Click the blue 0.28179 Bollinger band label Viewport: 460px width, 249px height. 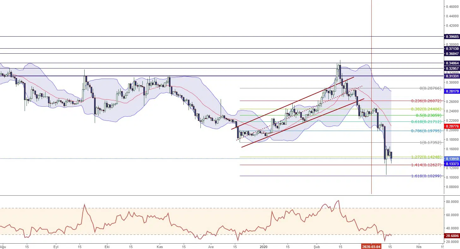(451, 91)
